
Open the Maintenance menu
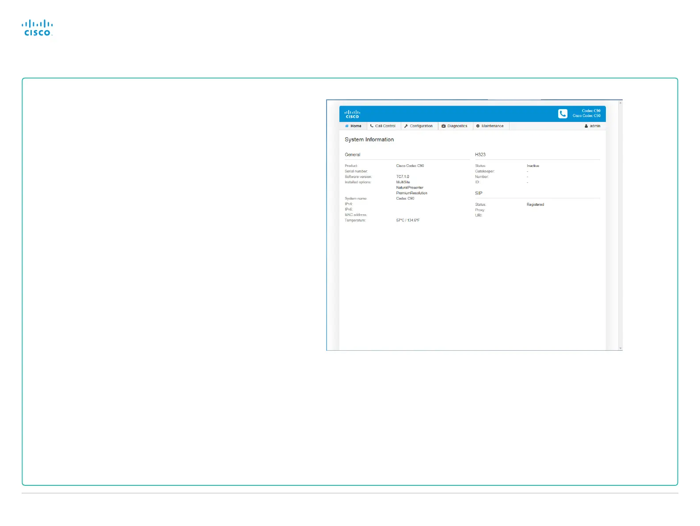490,126
